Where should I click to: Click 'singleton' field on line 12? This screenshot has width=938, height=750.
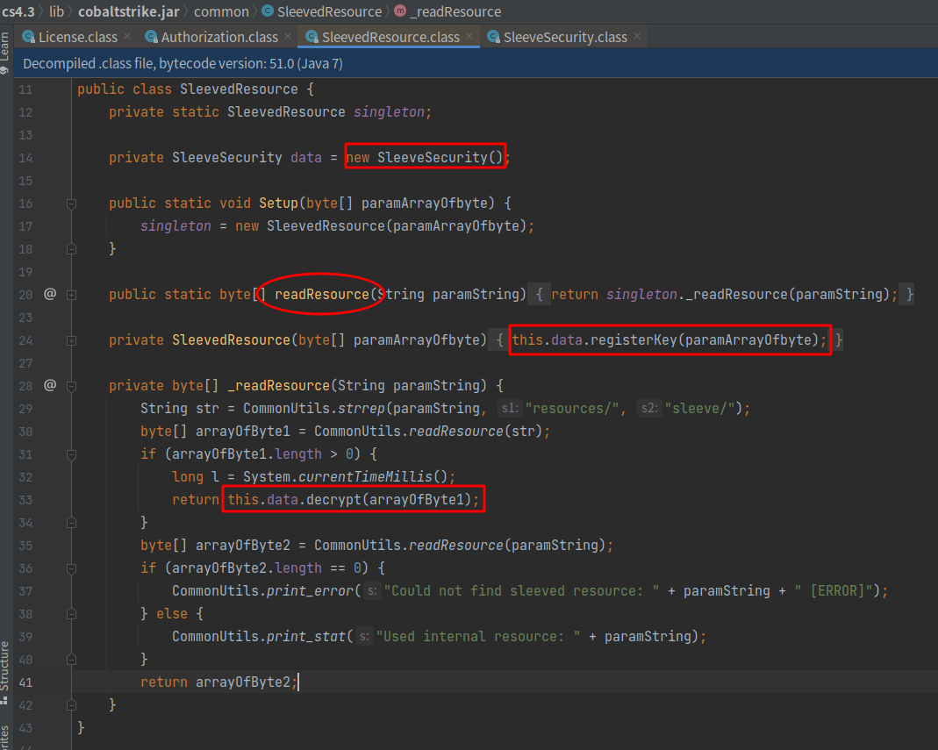coord(389,112)
